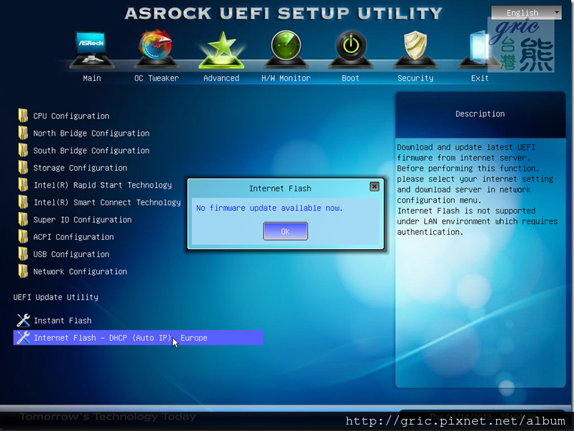This screenshot has height=431, width=574.
Task: Click the Intel Rapid Start Technology folder icon
Action: (x=23, y=185)
